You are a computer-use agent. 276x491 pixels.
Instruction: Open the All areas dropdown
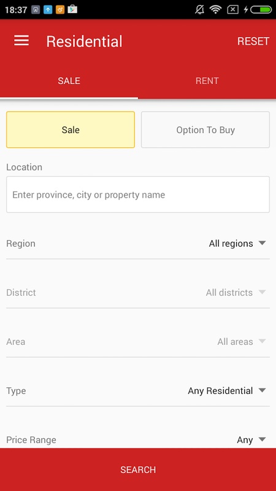coord(241,342)
